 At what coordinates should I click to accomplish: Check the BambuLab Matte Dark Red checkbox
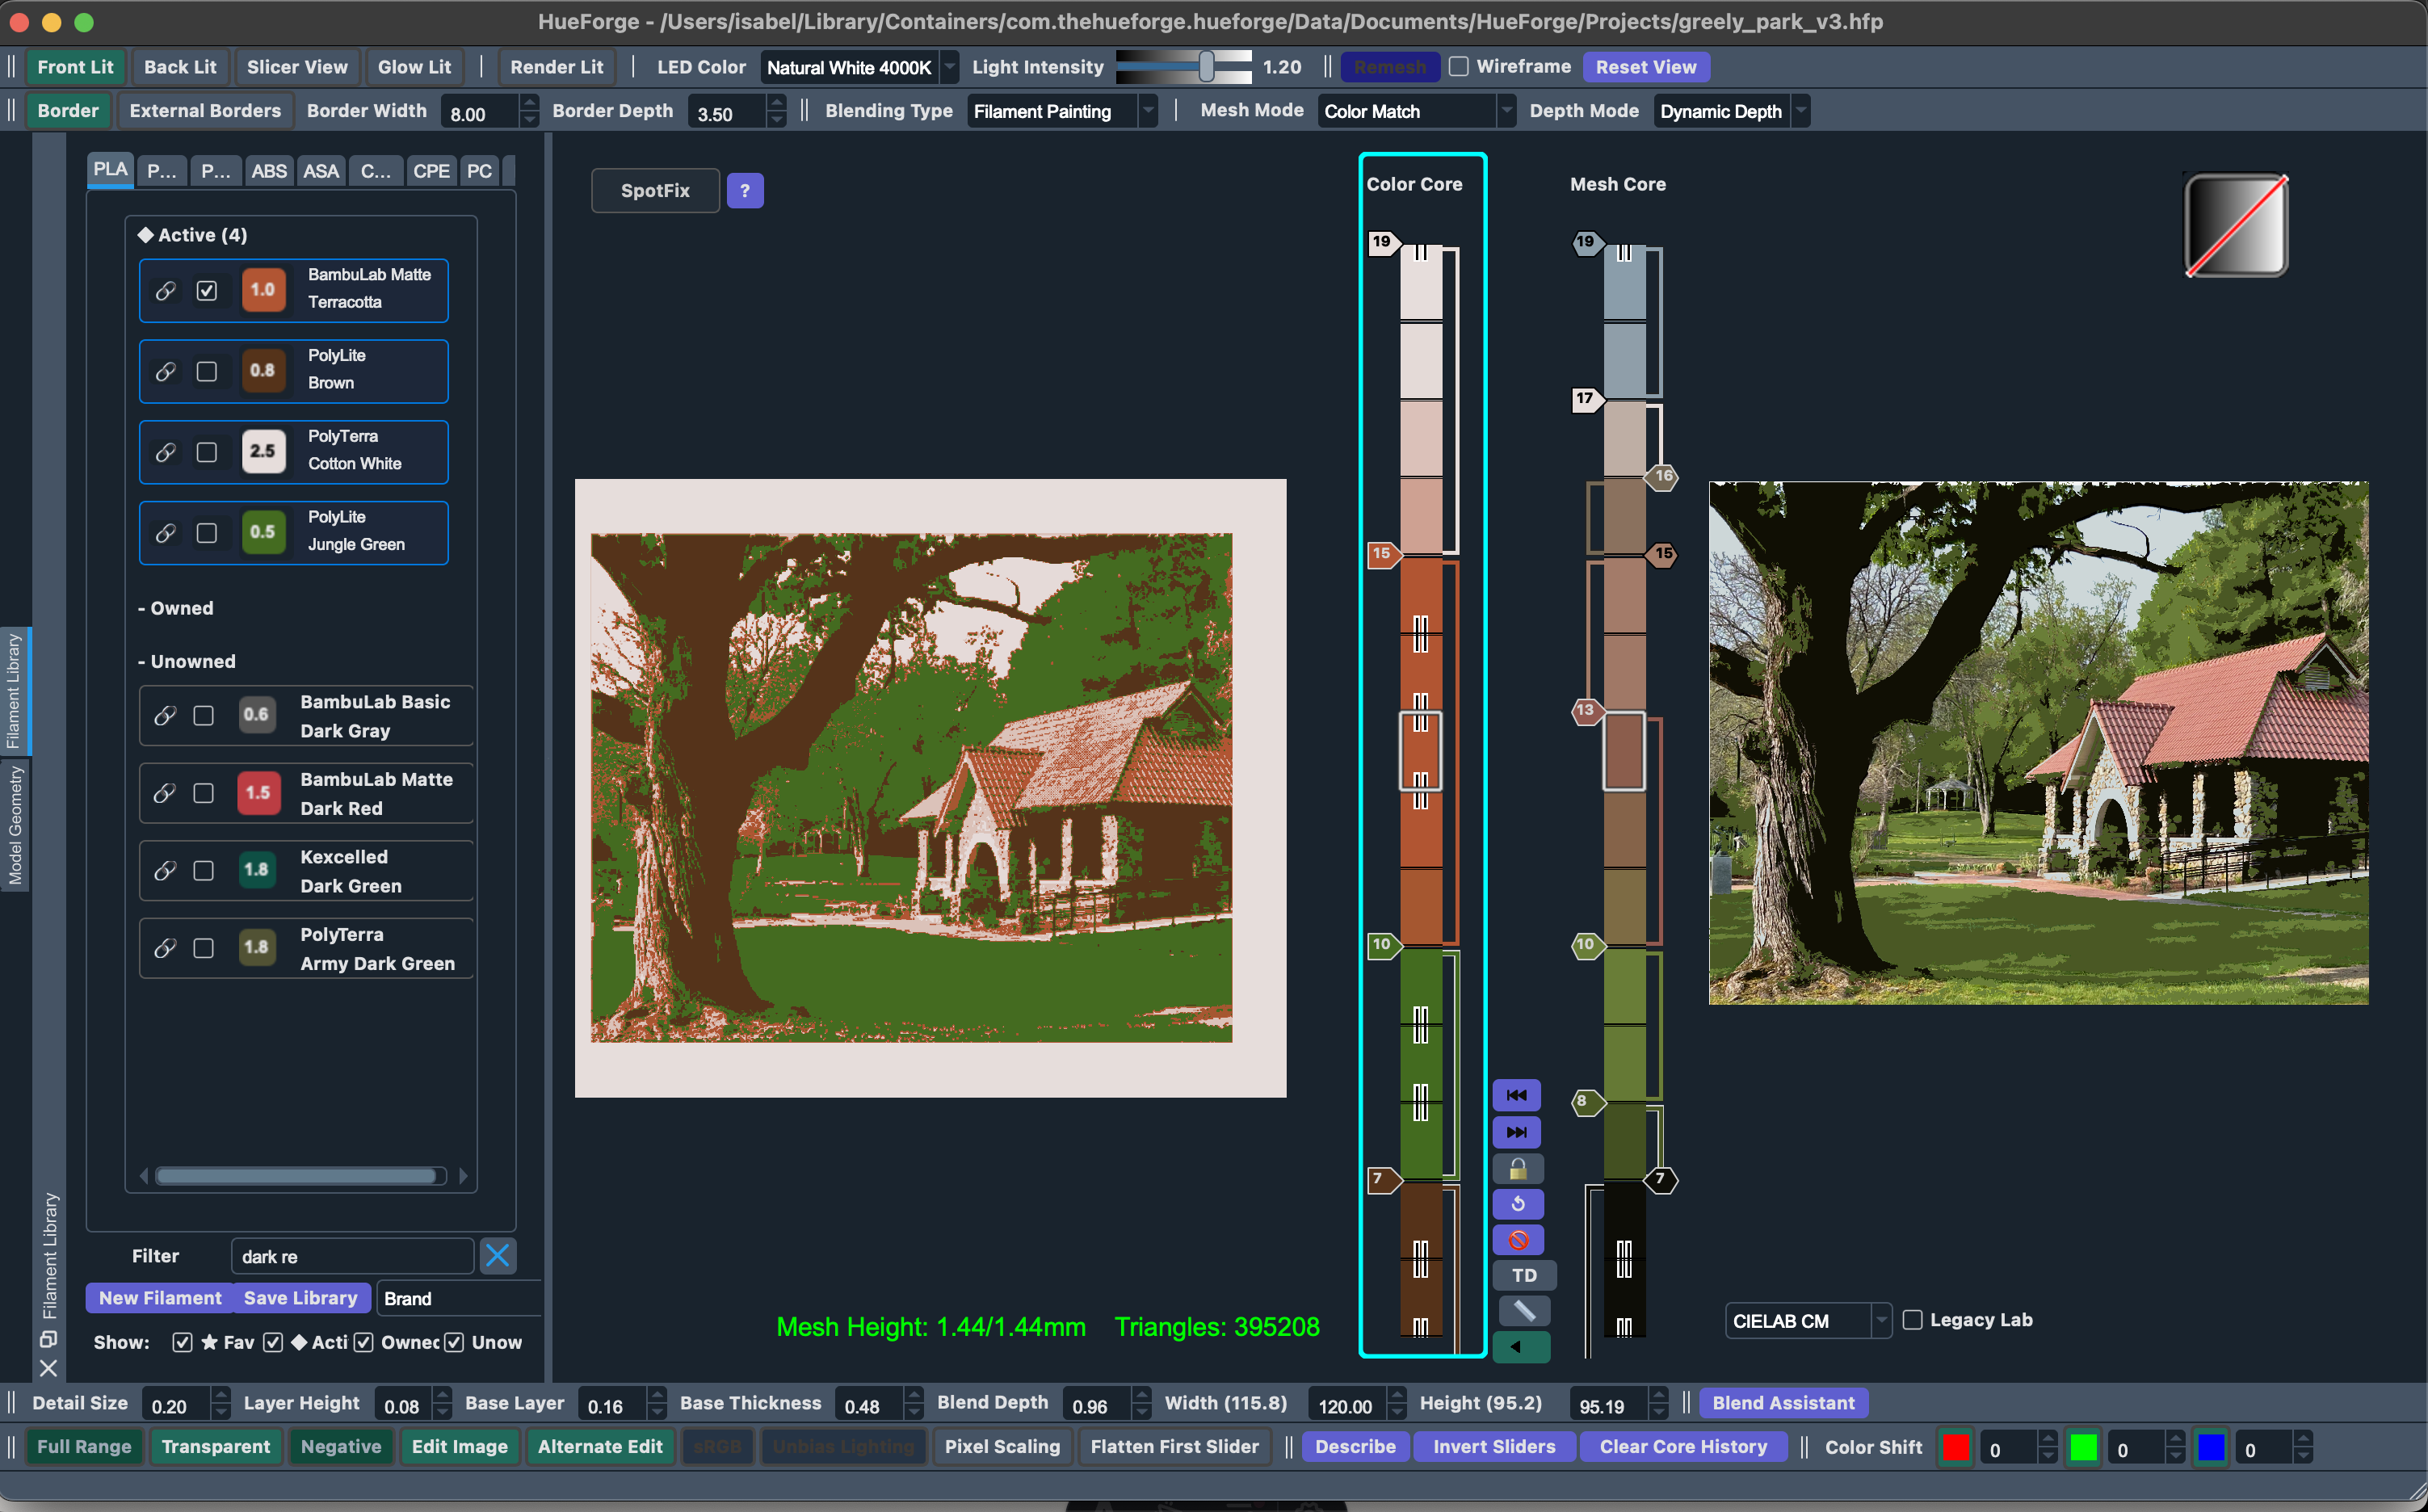(203, 793)
